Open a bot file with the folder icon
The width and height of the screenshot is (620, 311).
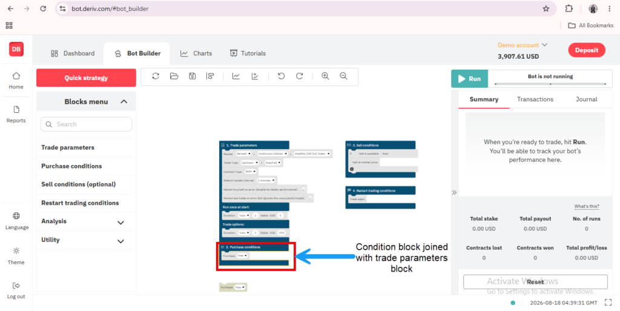pyautogui.click(x=174, y=76)
